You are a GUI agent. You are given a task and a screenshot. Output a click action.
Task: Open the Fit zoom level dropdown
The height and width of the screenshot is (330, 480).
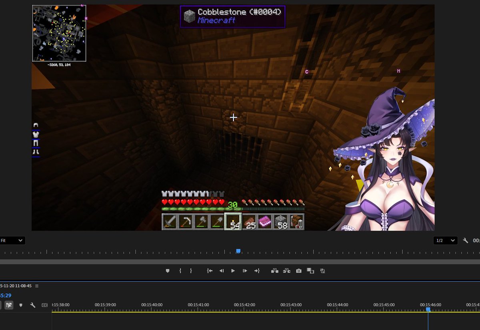click(12, 241)
